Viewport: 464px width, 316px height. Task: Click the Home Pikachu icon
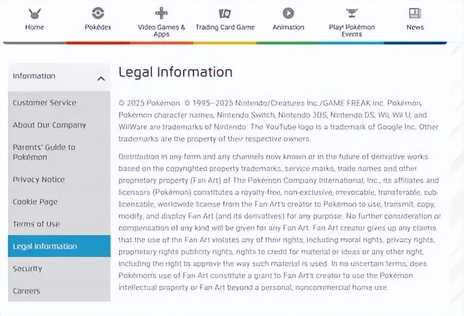(x=35, y=13)
